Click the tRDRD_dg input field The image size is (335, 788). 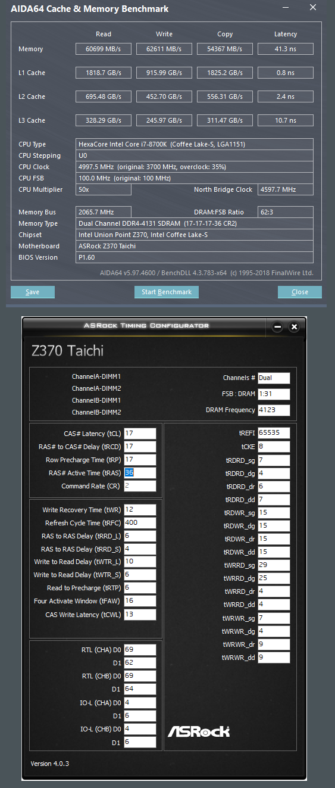(x=274, y=474)
